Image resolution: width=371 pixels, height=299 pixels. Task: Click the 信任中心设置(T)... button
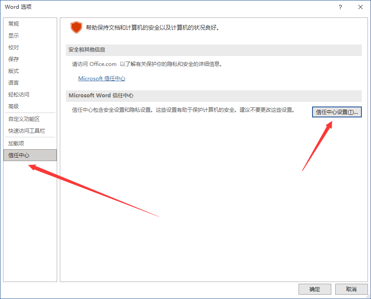337,112
